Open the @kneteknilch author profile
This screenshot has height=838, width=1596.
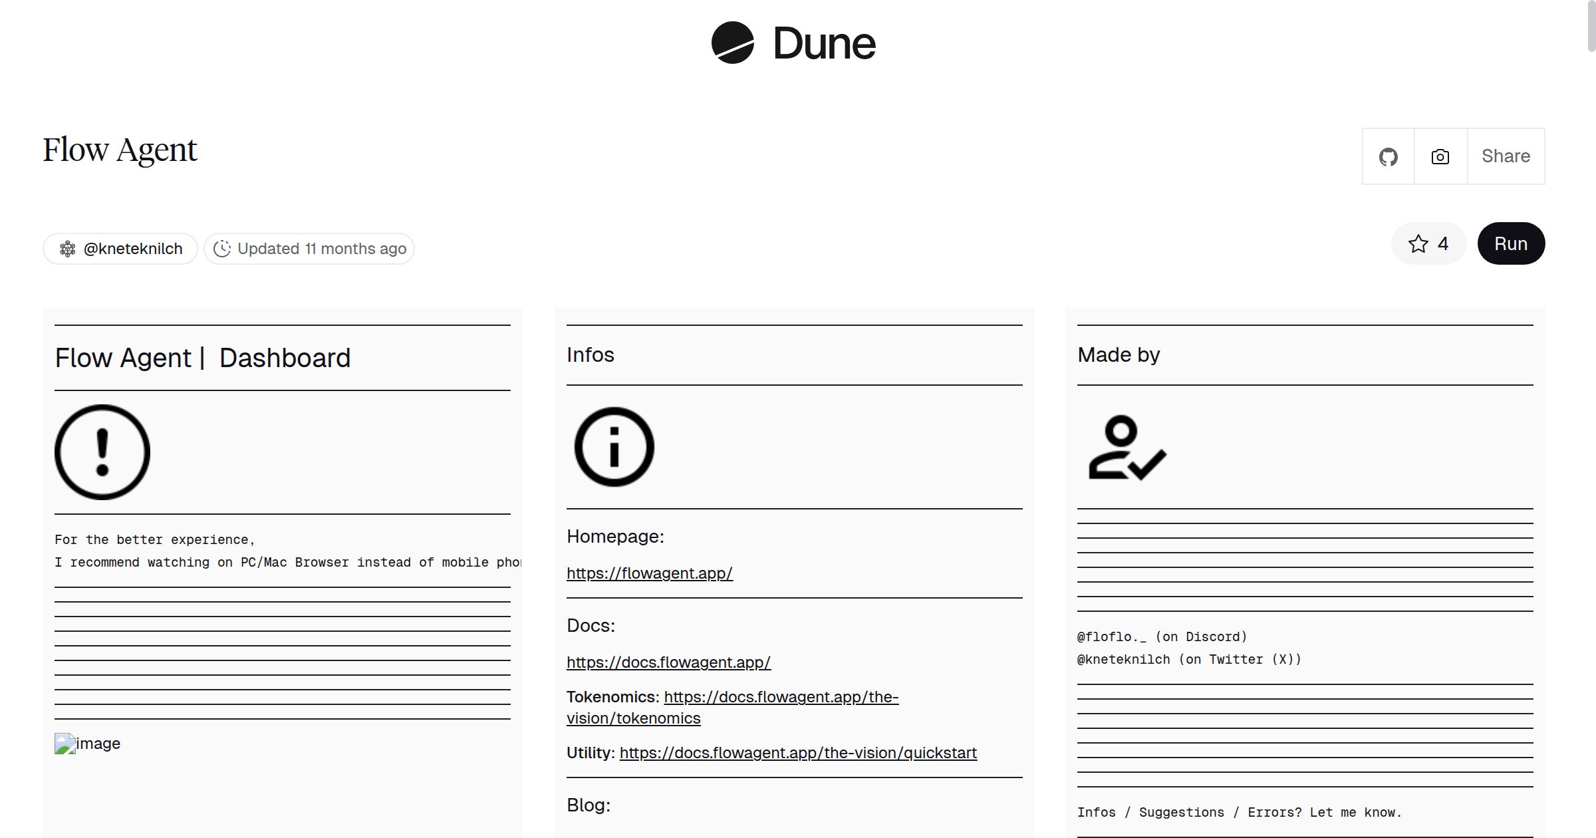(133, 249)
